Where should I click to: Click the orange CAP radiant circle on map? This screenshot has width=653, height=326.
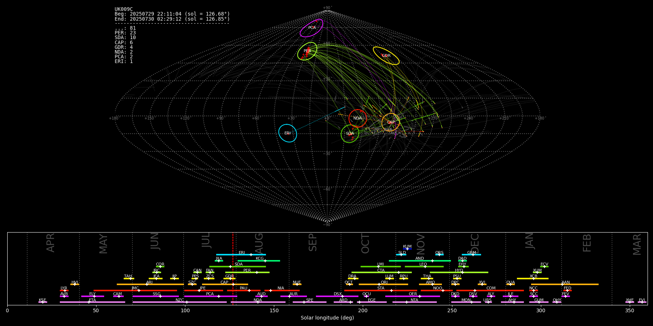pyautogui.click(x=391, y=122)
